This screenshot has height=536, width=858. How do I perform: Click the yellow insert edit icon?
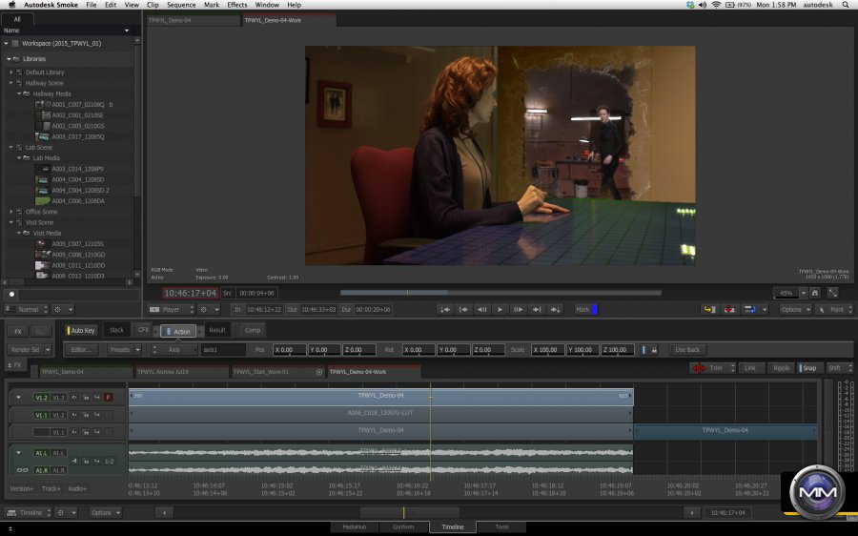click(709, 309)
